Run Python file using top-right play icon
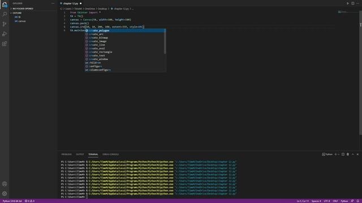Image resolution: width=362 pixels, height=203 pixels. (347, 3)
